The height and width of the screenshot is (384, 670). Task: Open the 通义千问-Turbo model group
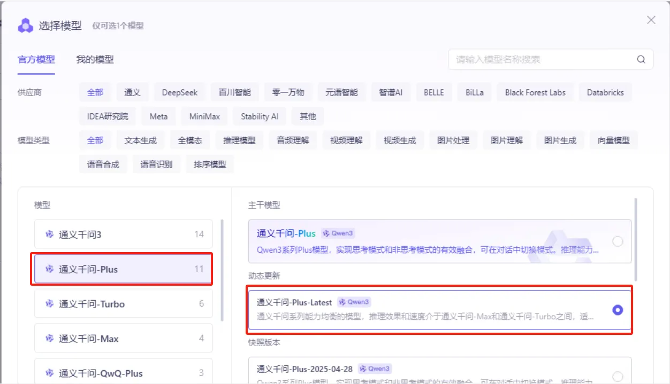coord(124,304)
